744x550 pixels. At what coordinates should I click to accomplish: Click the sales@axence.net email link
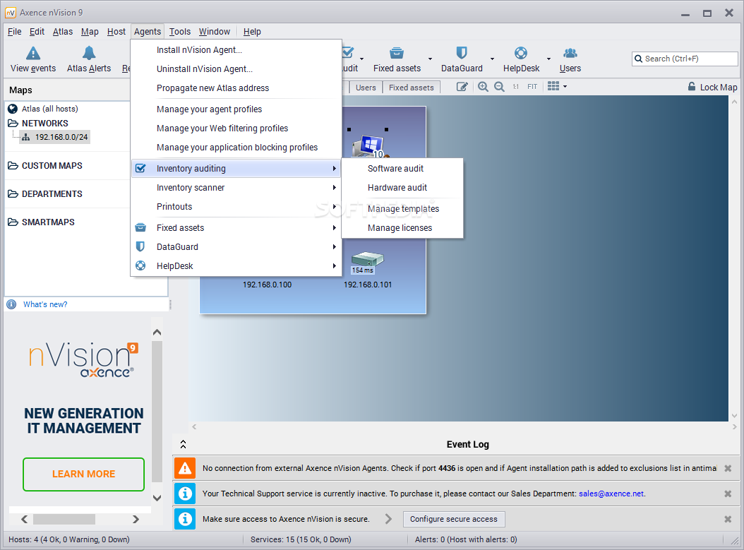tap(611, 494)
